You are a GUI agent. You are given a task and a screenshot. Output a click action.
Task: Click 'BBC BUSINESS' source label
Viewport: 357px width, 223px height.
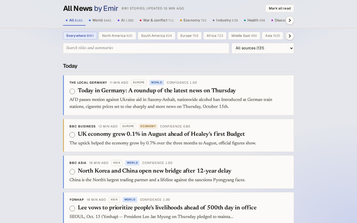[83, 127]
